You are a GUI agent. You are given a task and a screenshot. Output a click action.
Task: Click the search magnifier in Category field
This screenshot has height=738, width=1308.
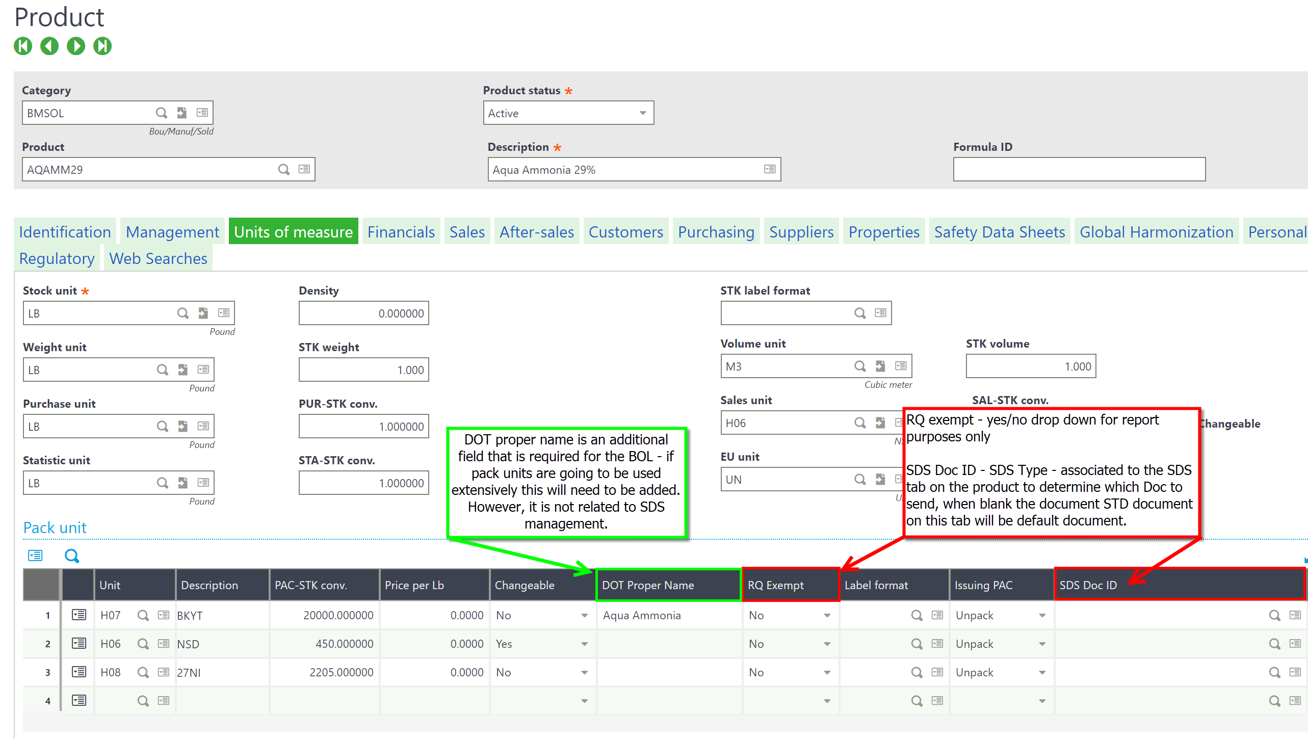[161, 113]
